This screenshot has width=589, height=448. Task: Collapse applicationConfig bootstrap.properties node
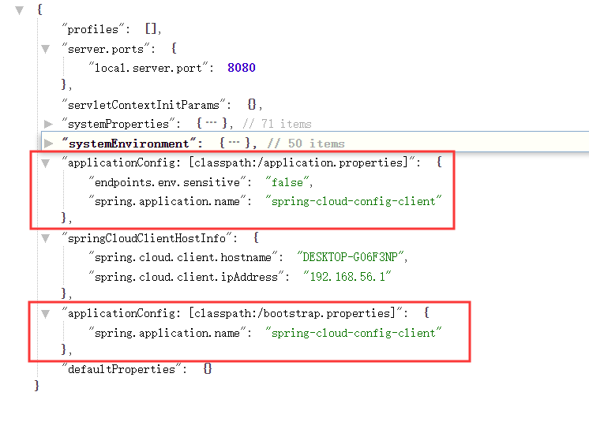46,314
